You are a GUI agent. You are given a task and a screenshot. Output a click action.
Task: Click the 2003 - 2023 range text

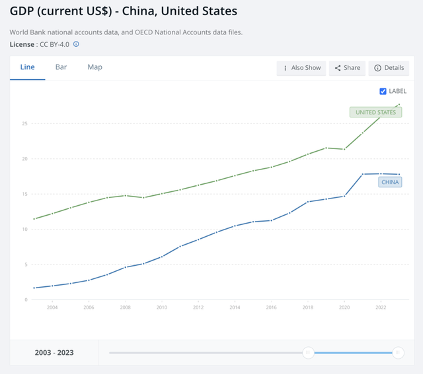tap(54, 352)
